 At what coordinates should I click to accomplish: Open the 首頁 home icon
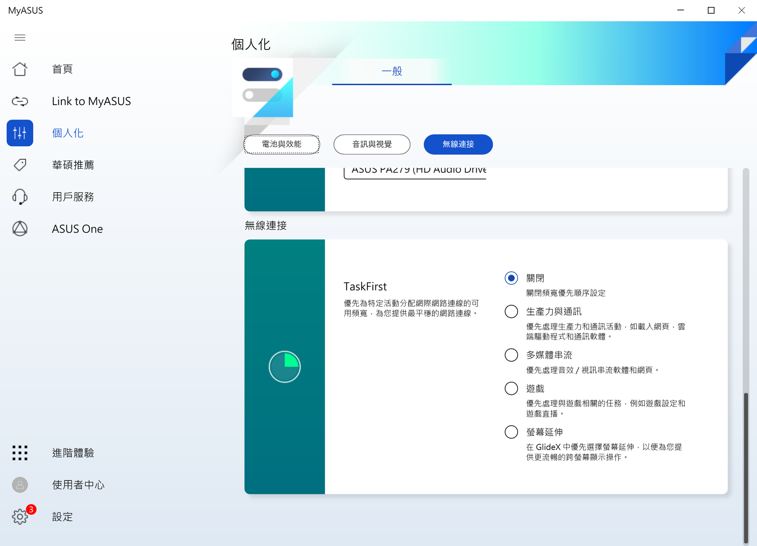point(20,69)
